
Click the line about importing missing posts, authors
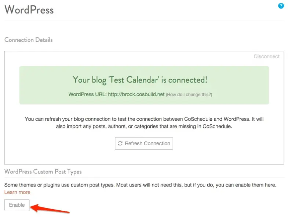144,127
